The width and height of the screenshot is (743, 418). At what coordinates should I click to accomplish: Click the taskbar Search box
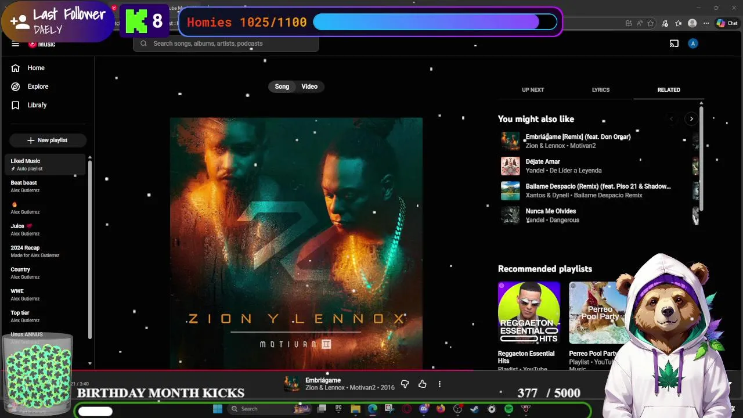(x=270, y=409)
